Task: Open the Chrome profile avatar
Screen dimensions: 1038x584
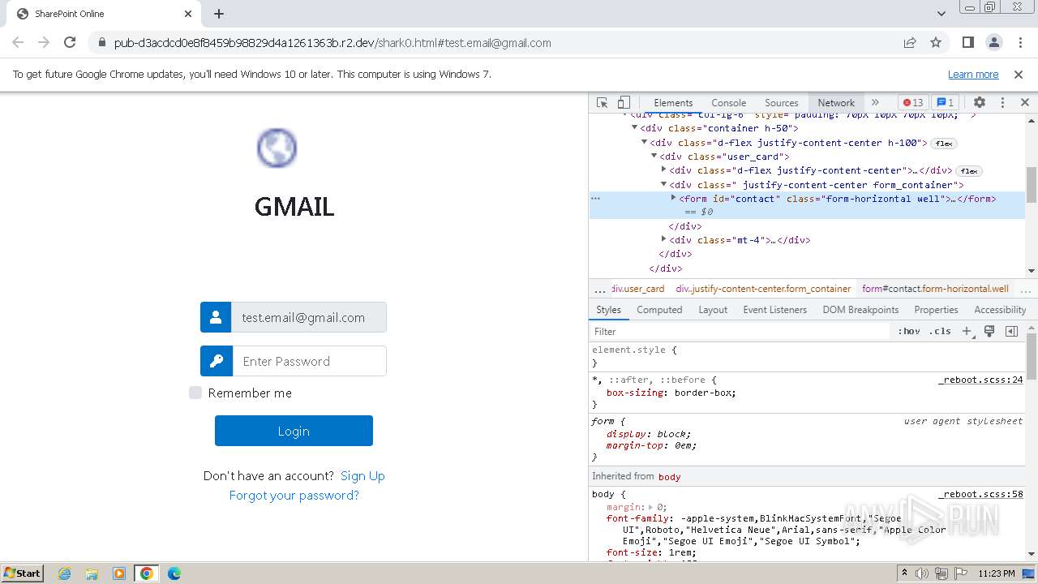Action: tap(993, 42)
